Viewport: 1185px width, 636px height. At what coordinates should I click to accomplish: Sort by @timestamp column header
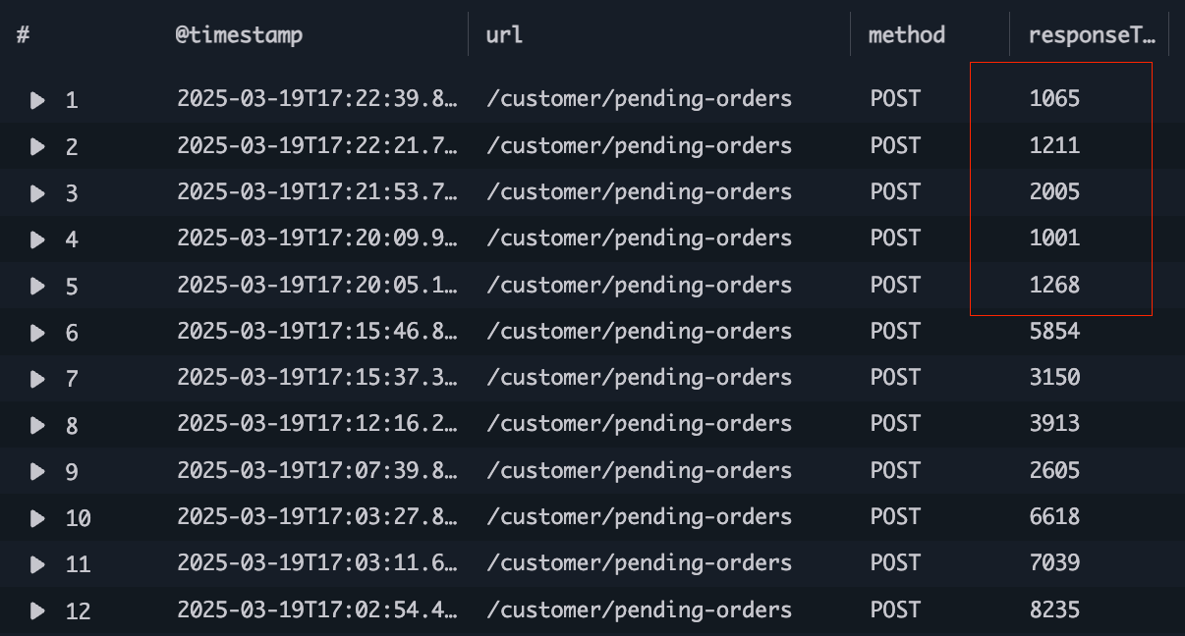pyautogui.click(x=240, y=35)
